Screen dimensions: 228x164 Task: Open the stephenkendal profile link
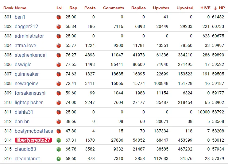pos(31,55)
